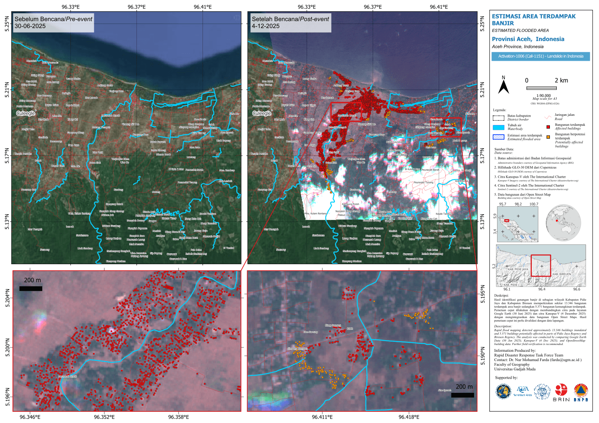The height and width of the screenshot is (423, 599).
Task: Click the cyan Waterbody legend swatch
Action: pyautogui.click(x=498, y=127)
